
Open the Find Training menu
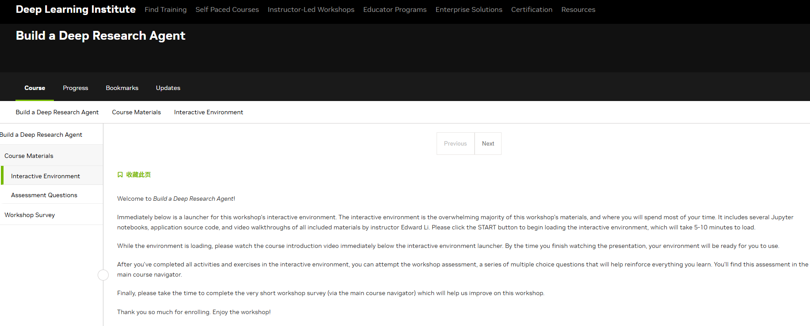166,10
